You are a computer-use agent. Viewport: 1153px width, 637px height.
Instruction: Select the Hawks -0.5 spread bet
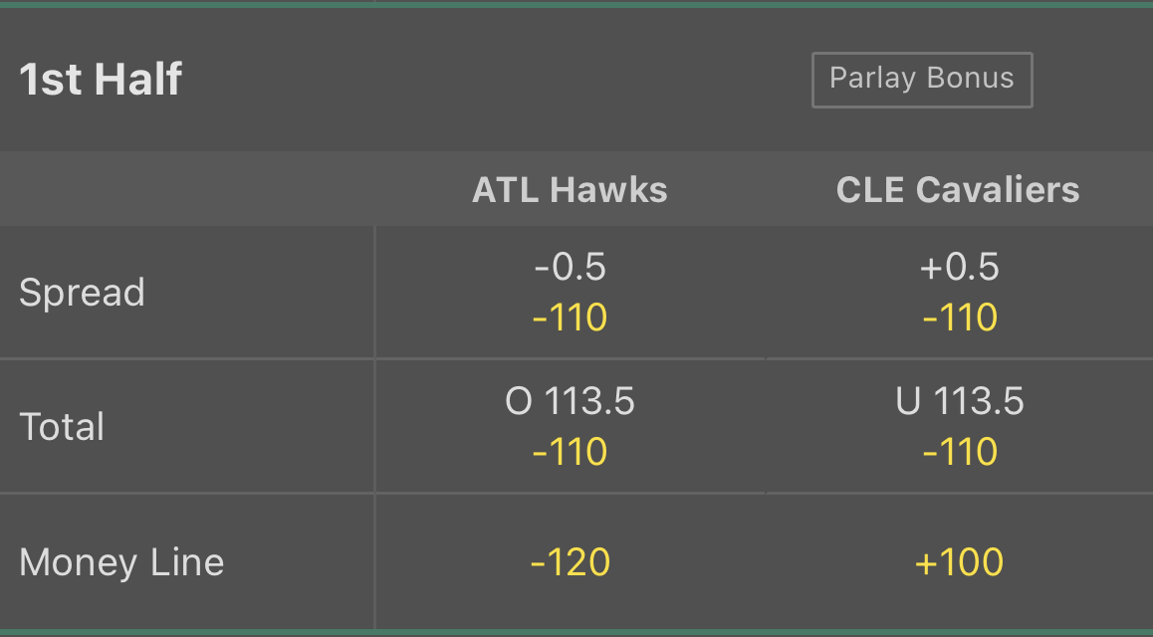[x=569, y=292]
